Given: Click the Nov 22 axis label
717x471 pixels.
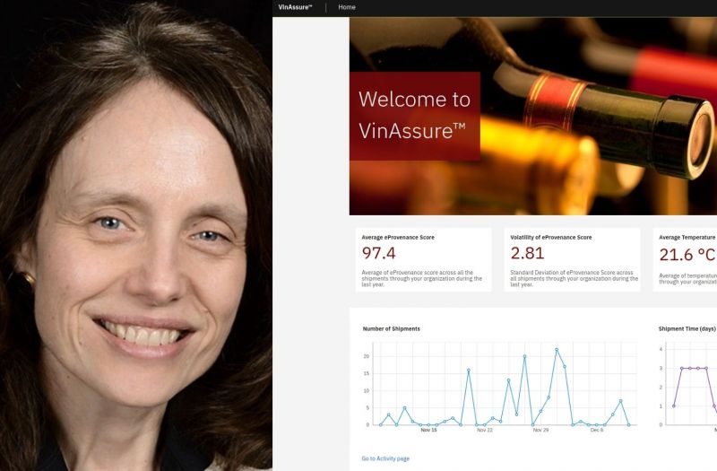Looking at the screenshot, I should [485, 430].
